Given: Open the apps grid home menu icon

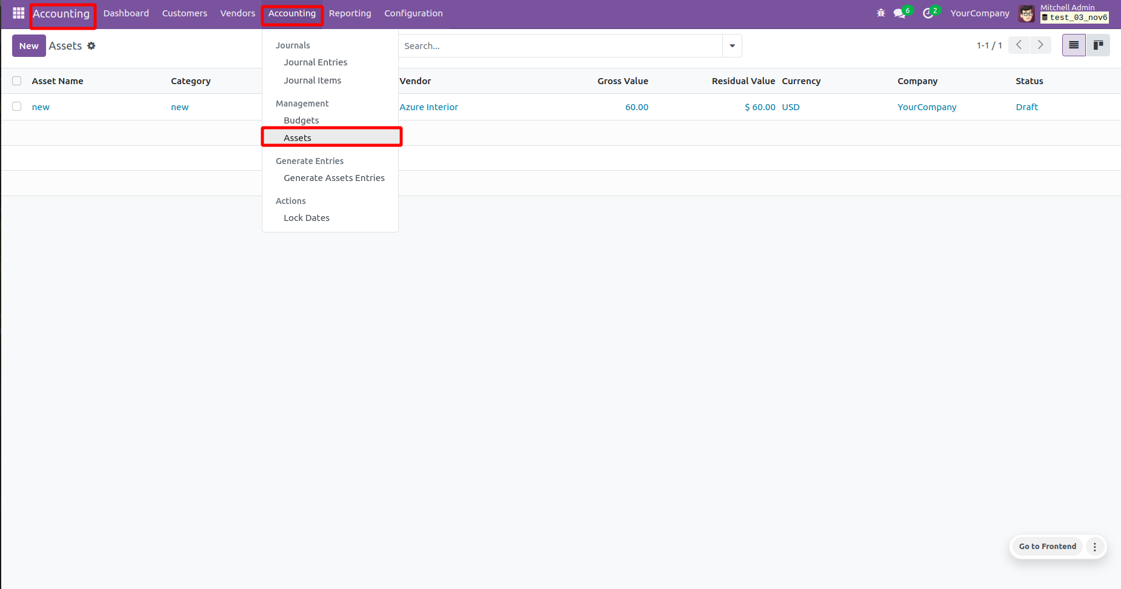Looking at the screenshot, I should coord(18,13).
